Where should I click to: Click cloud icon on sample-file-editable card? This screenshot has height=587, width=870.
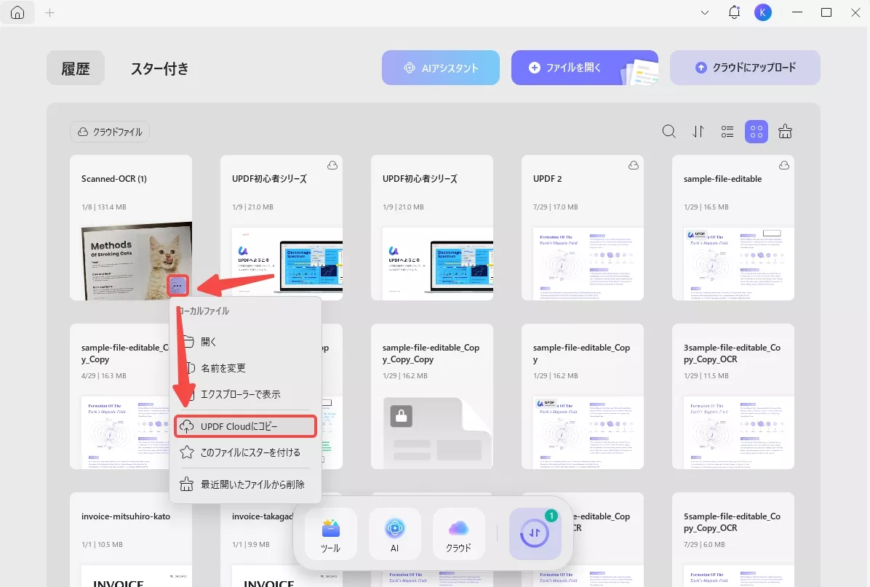784,165
